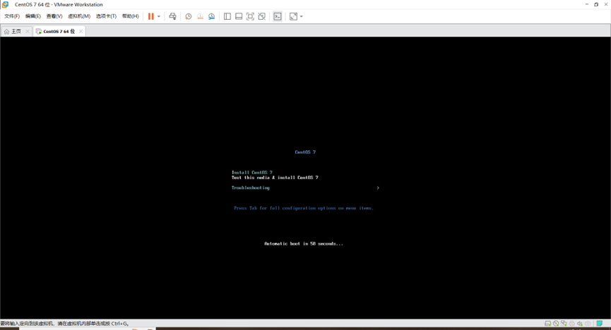Switch to Unity mode icon

[262, 16]
